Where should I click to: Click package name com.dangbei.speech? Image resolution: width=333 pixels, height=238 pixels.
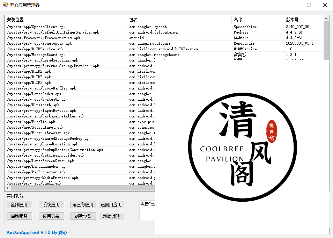pos(148,27)
